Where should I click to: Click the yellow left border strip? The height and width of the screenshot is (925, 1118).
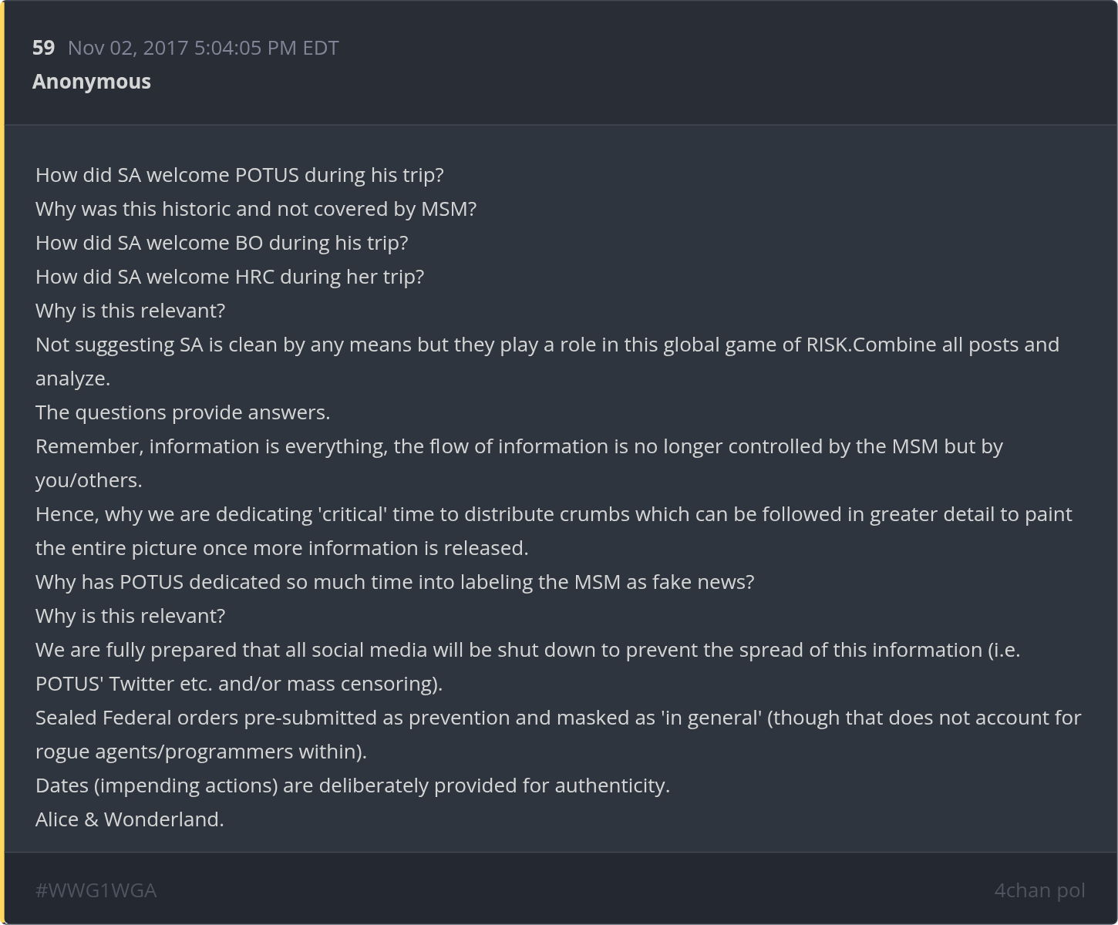point(2,462)
